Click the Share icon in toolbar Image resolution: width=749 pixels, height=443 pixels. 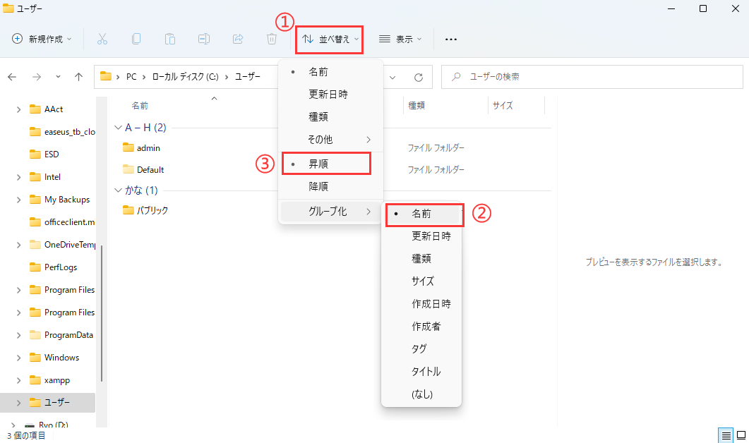(238, 40)
